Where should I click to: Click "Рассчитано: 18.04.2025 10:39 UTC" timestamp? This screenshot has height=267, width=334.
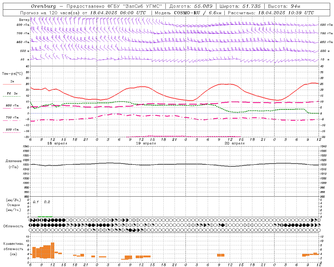point(271,13)
